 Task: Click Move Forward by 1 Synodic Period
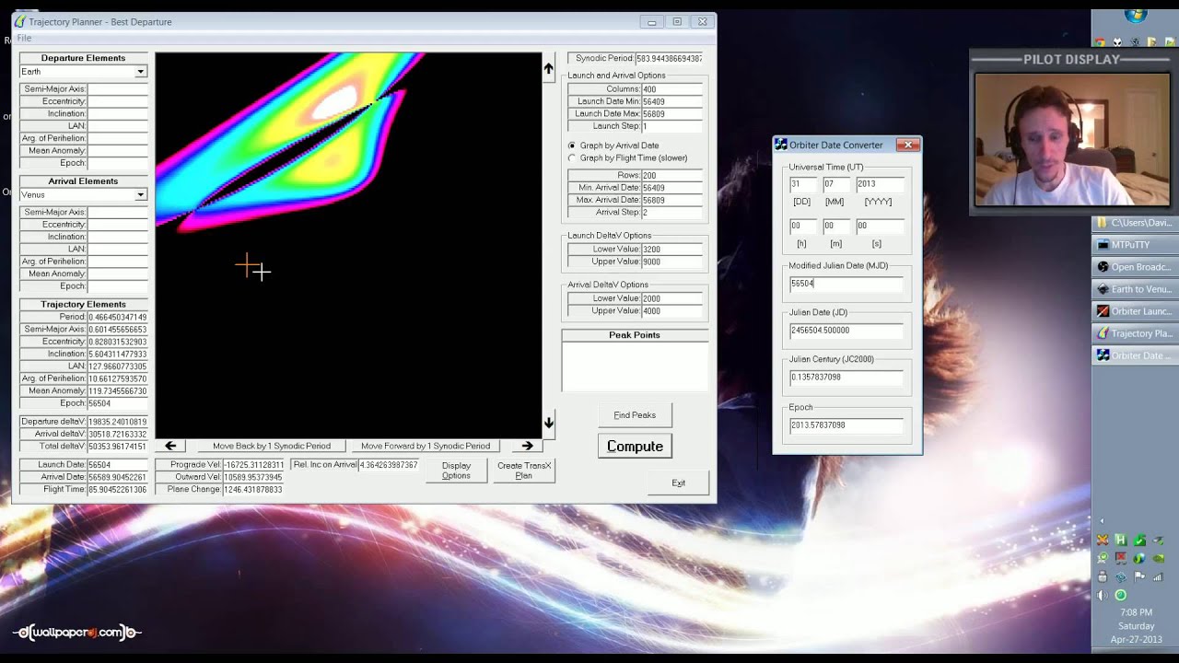[x=426, y=446]
